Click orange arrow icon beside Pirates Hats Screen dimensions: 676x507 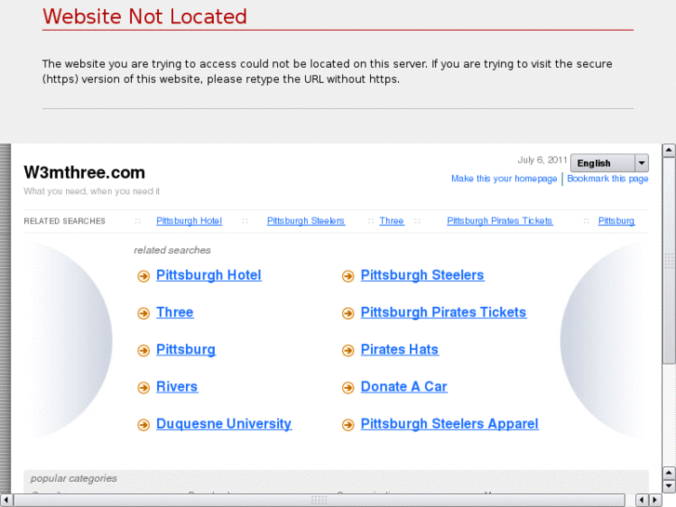pyautogui.click(x=348, y=351)
